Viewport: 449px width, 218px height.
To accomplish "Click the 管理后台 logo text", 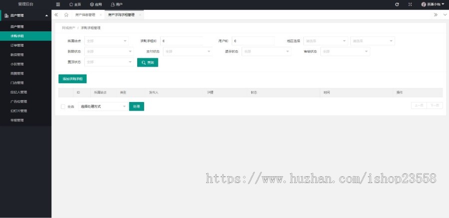I will (26, 4).
